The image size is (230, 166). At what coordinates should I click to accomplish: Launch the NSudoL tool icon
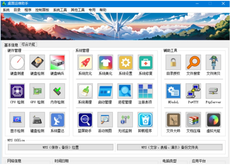tap(173, 91)
